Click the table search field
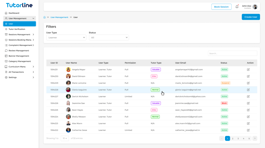This screenshot has height=148, width=265. pyautogui.click(x=232, y=53)
